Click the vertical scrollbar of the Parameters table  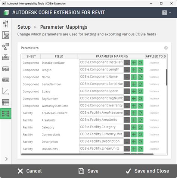167,77
